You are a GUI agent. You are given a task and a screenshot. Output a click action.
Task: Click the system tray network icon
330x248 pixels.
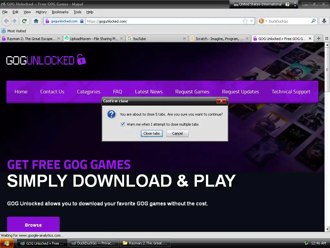point(306,243)
